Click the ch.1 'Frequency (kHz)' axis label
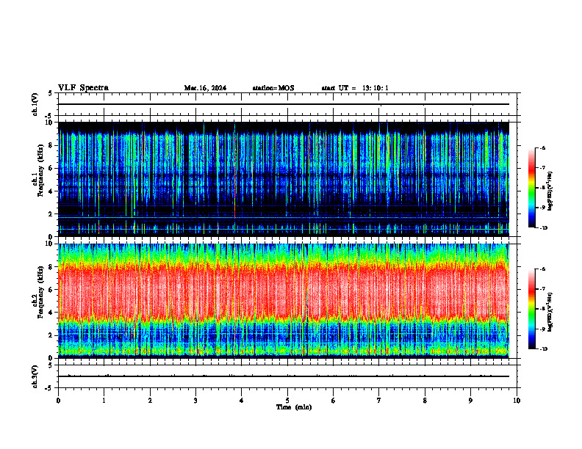The image size is (582, 449). coord(40,171)
